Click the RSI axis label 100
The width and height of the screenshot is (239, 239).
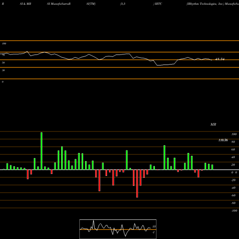(4, 43)
